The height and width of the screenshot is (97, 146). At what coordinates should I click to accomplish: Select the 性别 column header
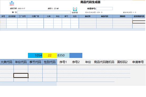tap(75, 16)
